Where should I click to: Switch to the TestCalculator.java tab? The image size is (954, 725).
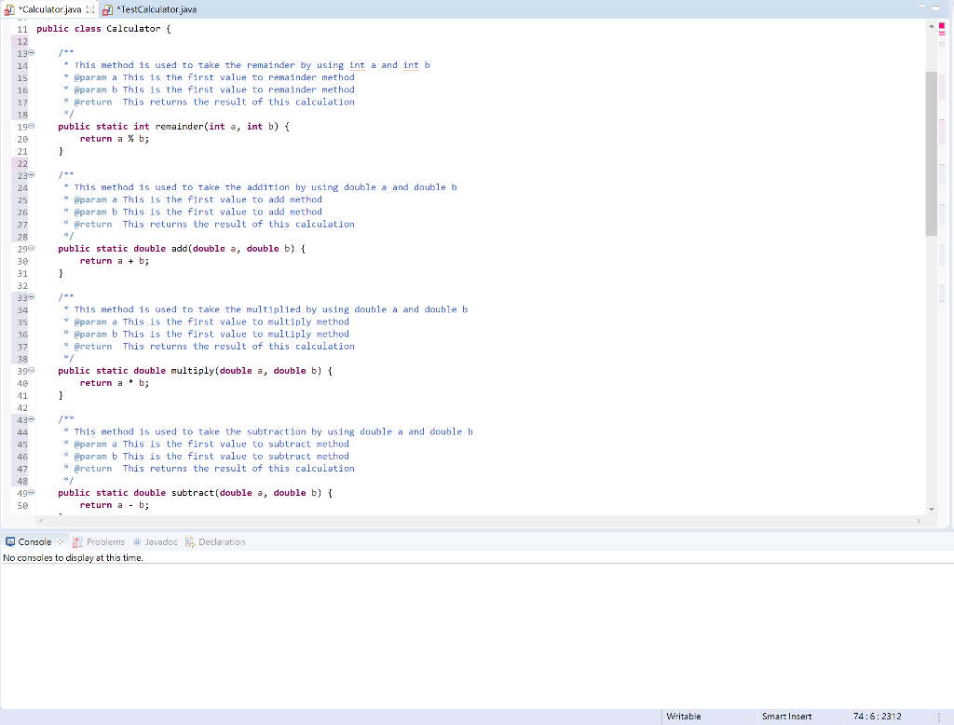(150, 9)
